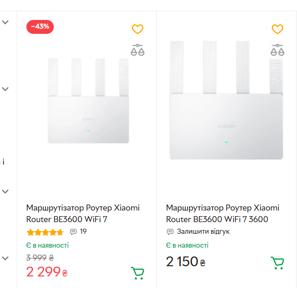Viewport: 297px width, 288px height.
Task: Click compare scales icon on 2 150 ₴ router
Action: tap(277, 50)
